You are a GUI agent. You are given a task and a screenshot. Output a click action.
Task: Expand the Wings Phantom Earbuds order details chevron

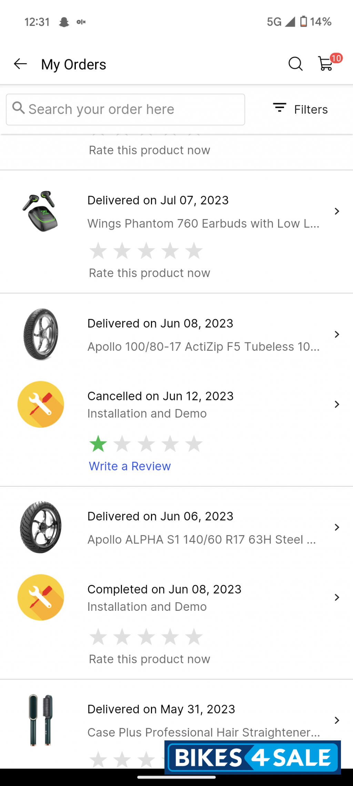337,211
